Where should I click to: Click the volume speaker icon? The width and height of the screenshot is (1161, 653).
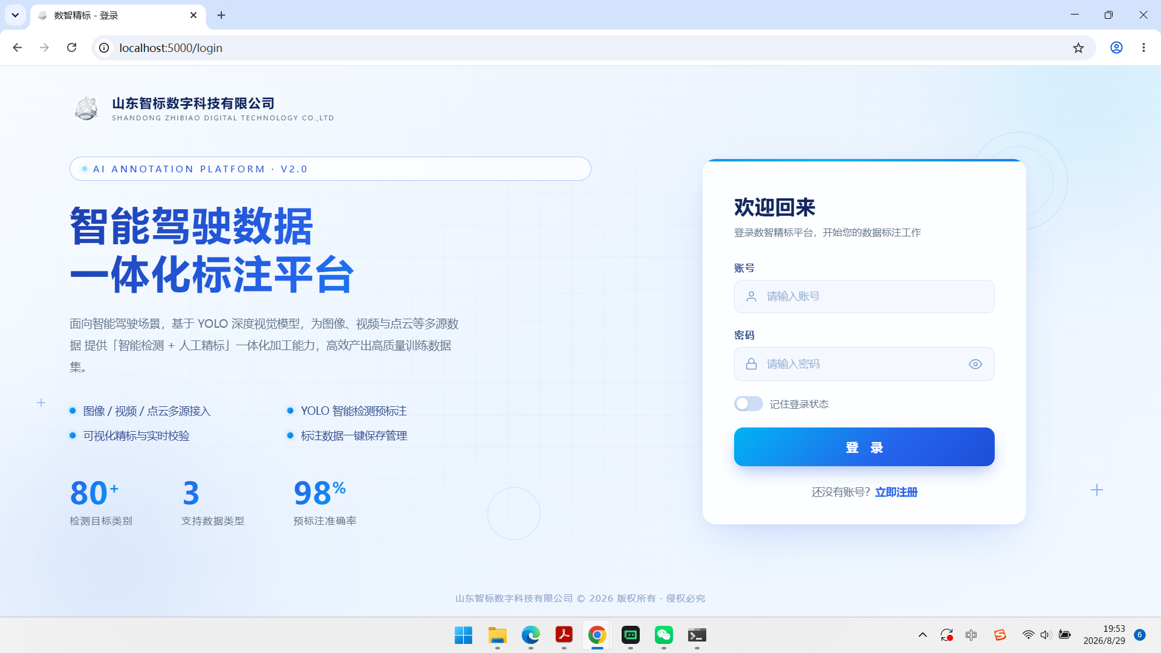coord(1046,635)
